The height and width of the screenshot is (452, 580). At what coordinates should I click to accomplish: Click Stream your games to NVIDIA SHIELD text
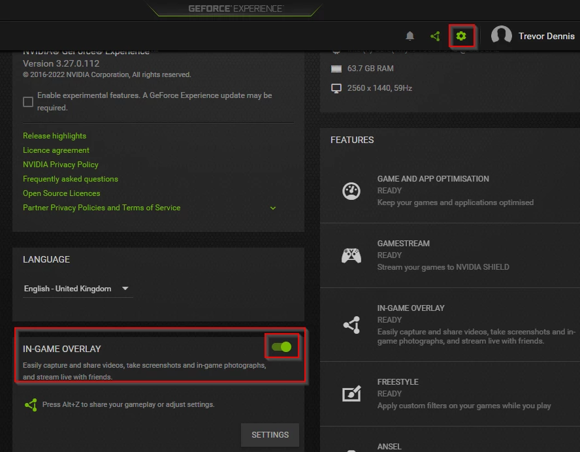[443, 267]
